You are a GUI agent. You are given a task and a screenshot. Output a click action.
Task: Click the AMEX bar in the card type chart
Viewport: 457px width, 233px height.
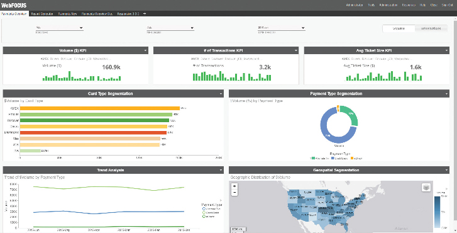(100, 108)
